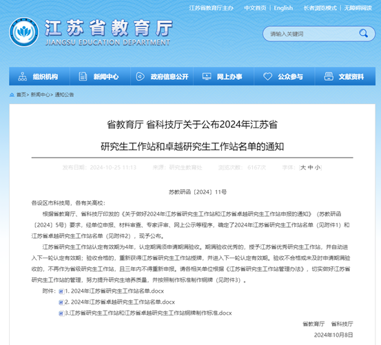This screenshot has height=345, width=381.
Task: Click 通知公告 in the breadcrumb
Action: (64, 95)
